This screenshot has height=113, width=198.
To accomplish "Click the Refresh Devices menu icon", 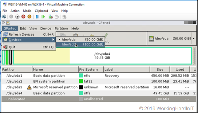I will 6,34.
